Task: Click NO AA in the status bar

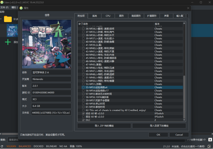Action: (63, 146)
